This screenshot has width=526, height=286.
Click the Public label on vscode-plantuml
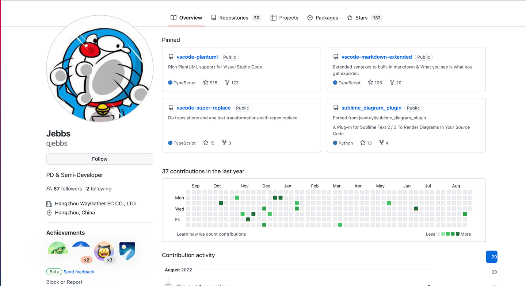tap(229, 57)
